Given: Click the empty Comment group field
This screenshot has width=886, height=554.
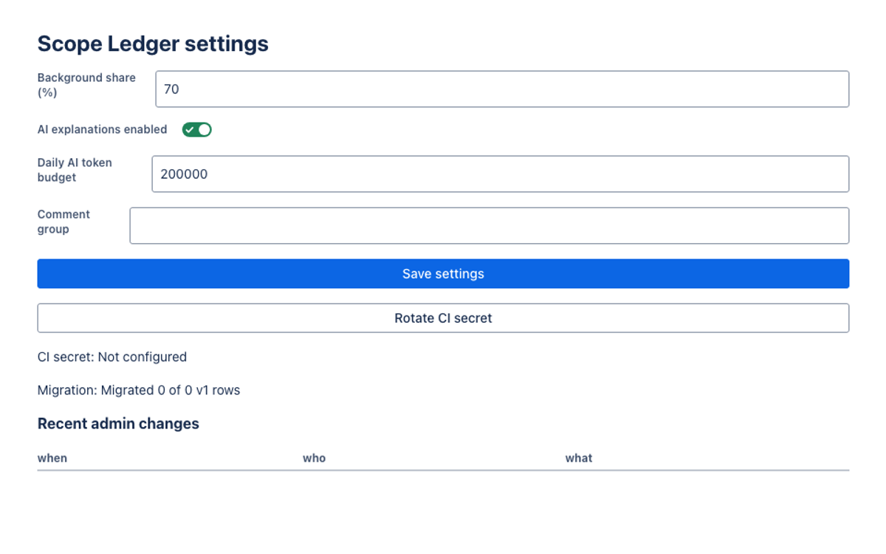Looking at the screenshot, I should click(x=490, y=225).
